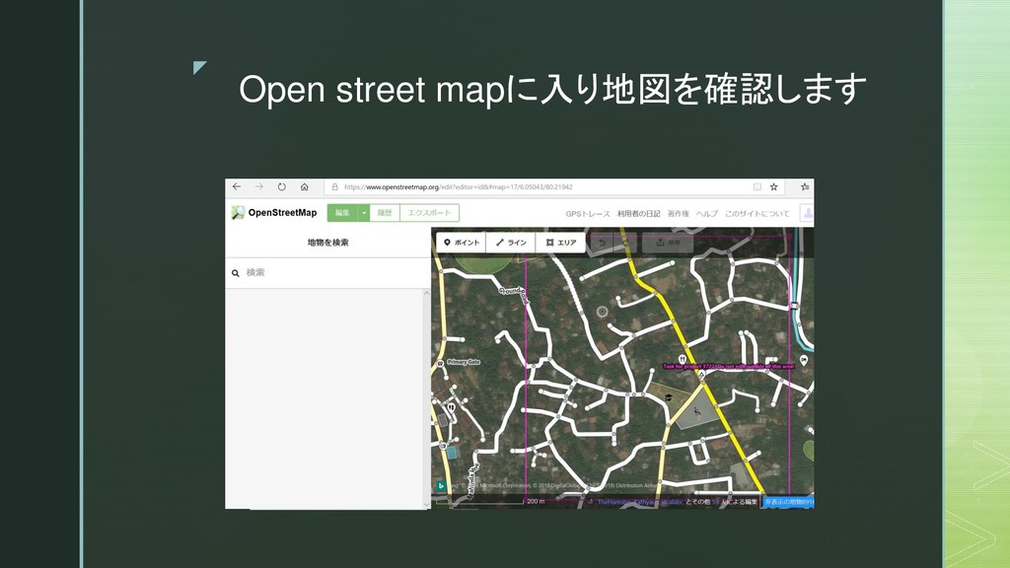Click the 保存 save button
1010x568 pixels.
(668, 243)
